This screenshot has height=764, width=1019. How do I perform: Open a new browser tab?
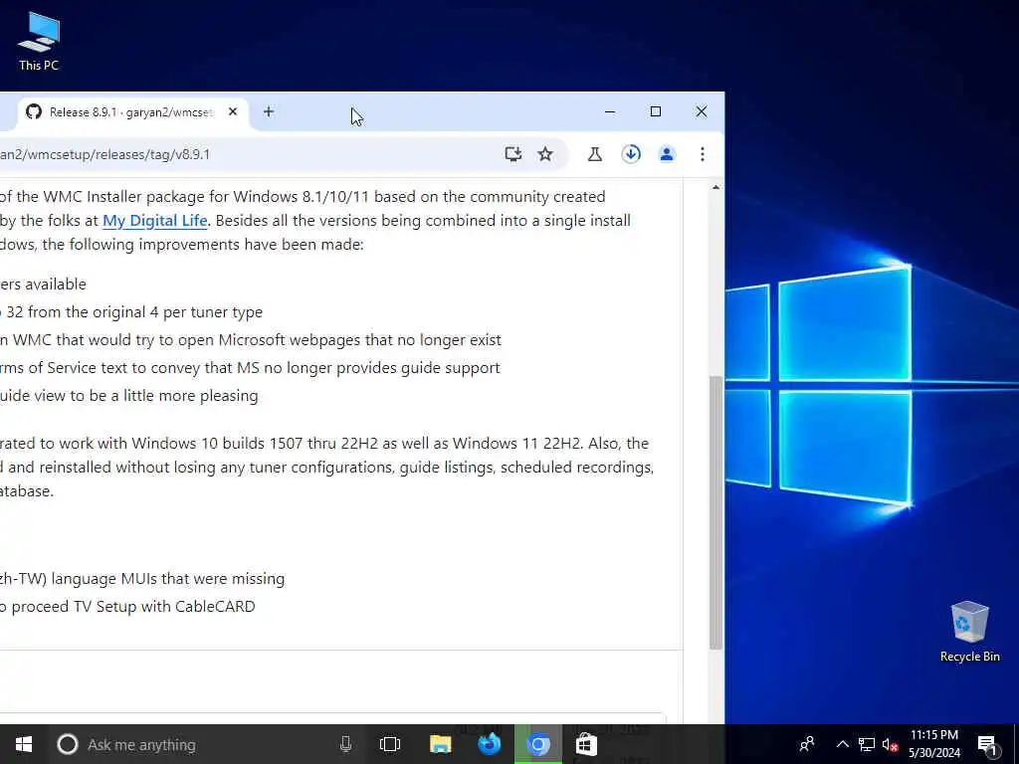click(x=269, y=111)
